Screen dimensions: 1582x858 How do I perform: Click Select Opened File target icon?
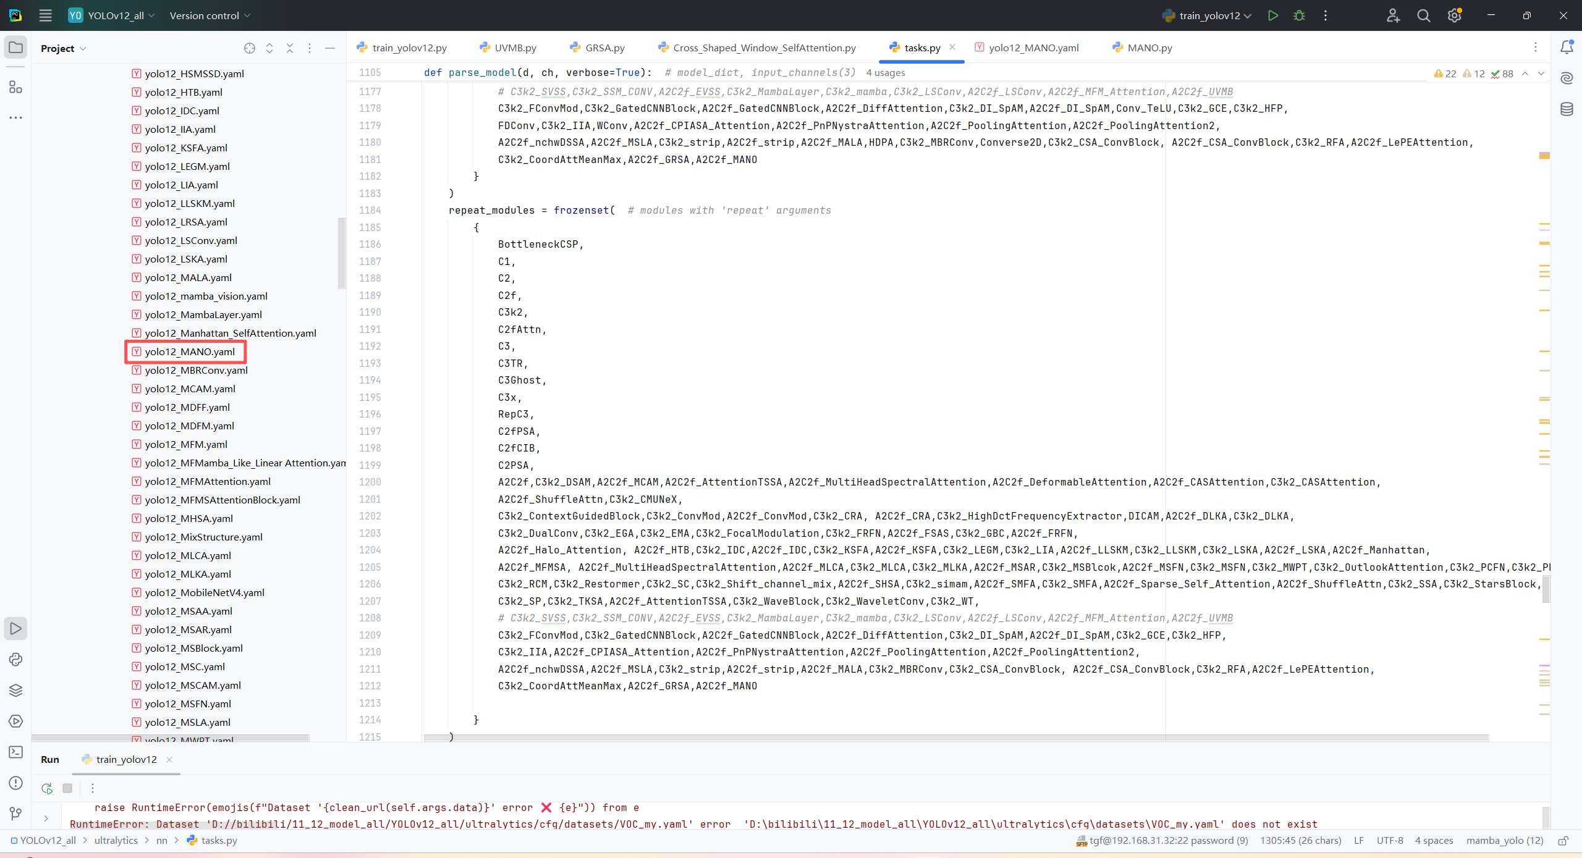250,48
